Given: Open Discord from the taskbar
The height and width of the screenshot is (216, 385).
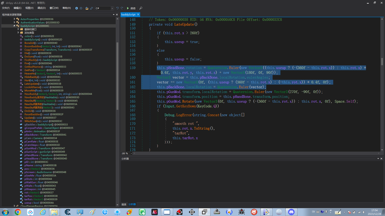Looking at the screenshot, I should (291, 212).
